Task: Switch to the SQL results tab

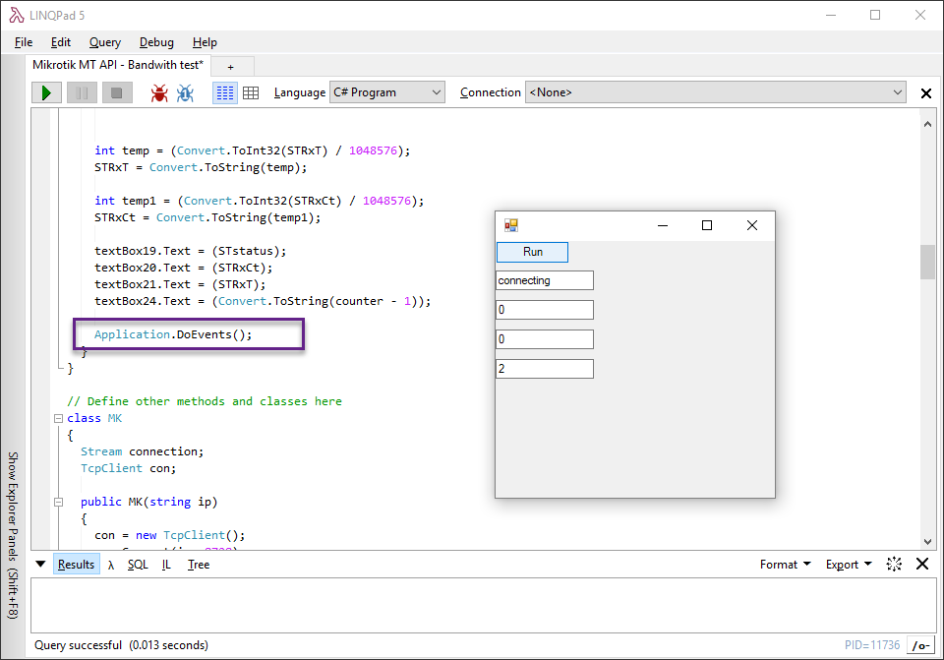Action: tap(138, 565)
